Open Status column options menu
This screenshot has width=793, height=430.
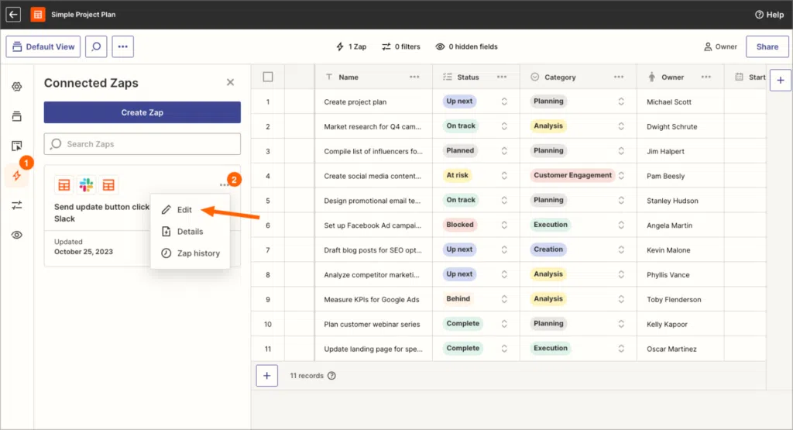[502, 77]
